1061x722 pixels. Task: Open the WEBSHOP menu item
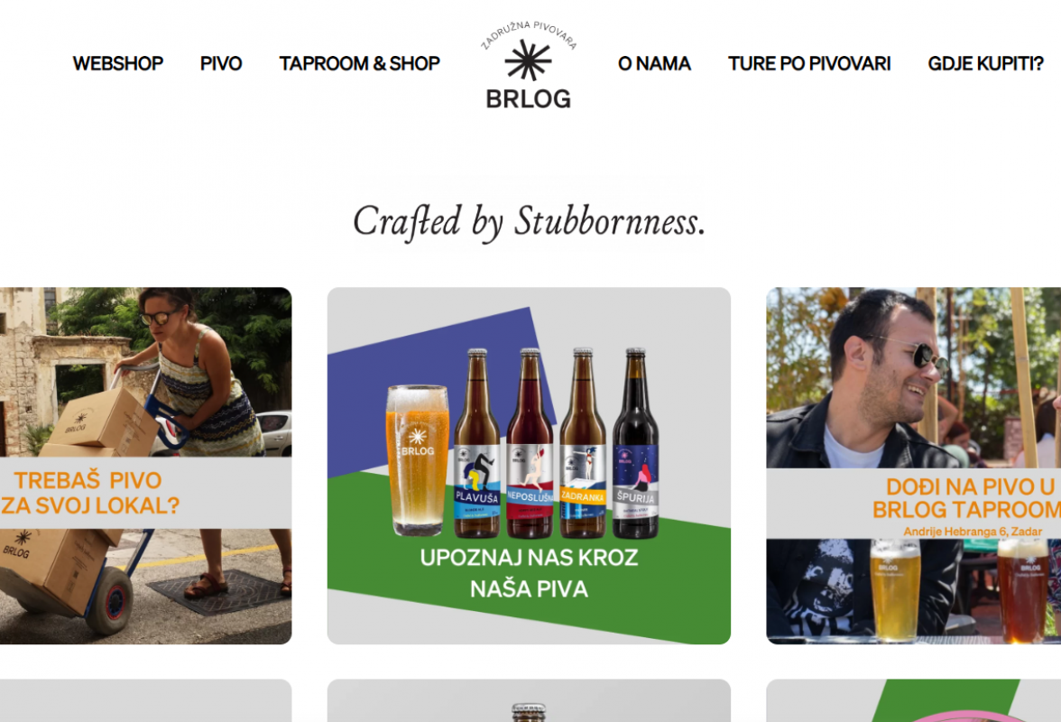117,63
